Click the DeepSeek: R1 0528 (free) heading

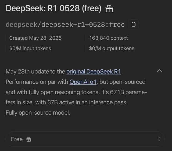(x=53, y=8)
